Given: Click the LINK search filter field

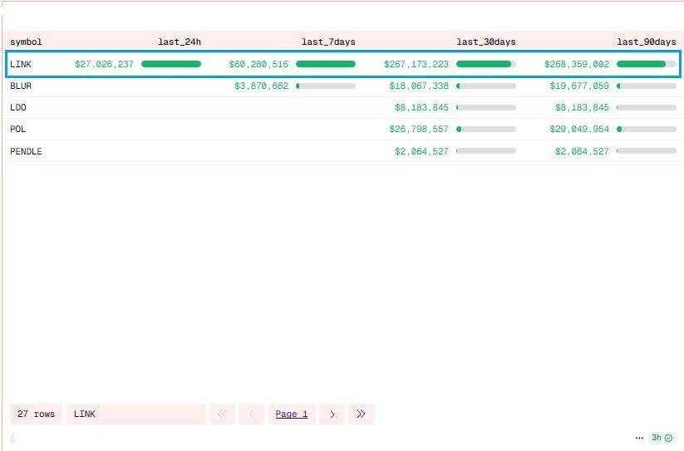Looking at the screenshot, I should [x=135, y=414].
